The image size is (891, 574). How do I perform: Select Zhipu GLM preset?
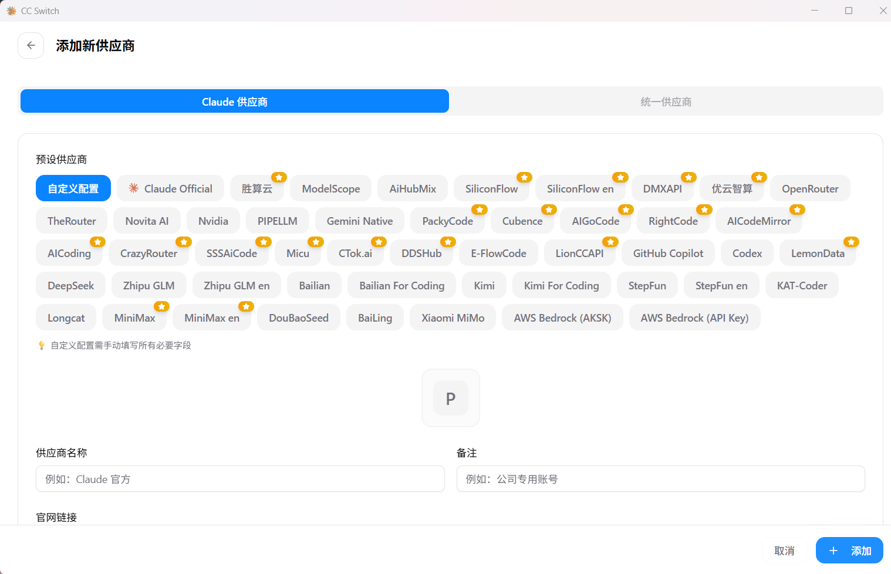pos(148,285)
